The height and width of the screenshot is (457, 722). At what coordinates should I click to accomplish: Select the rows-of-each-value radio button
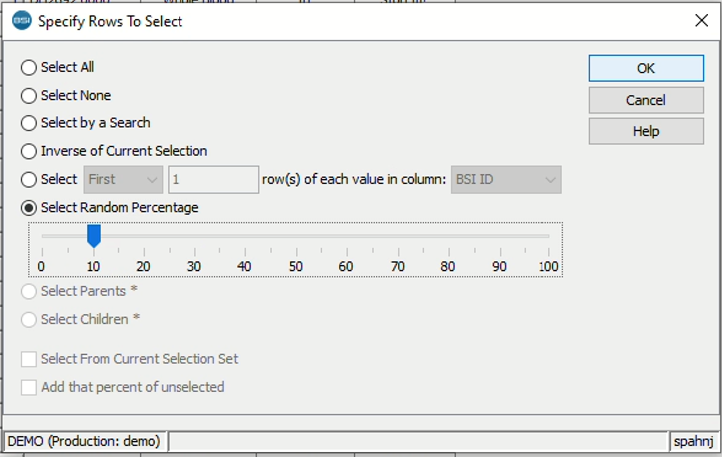point(29,180)
